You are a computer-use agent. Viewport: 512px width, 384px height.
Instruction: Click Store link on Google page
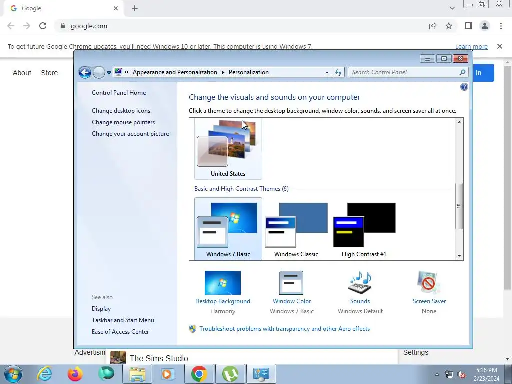coord(49,73)
